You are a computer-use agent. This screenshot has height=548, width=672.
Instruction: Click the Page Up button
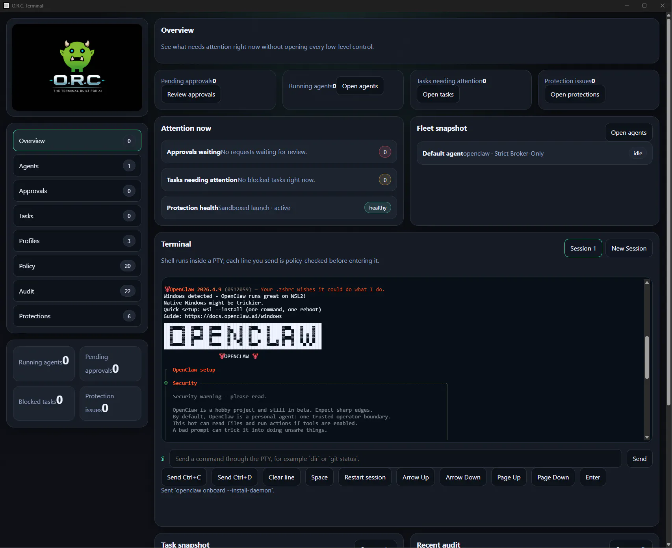click(x=509, y=477)
